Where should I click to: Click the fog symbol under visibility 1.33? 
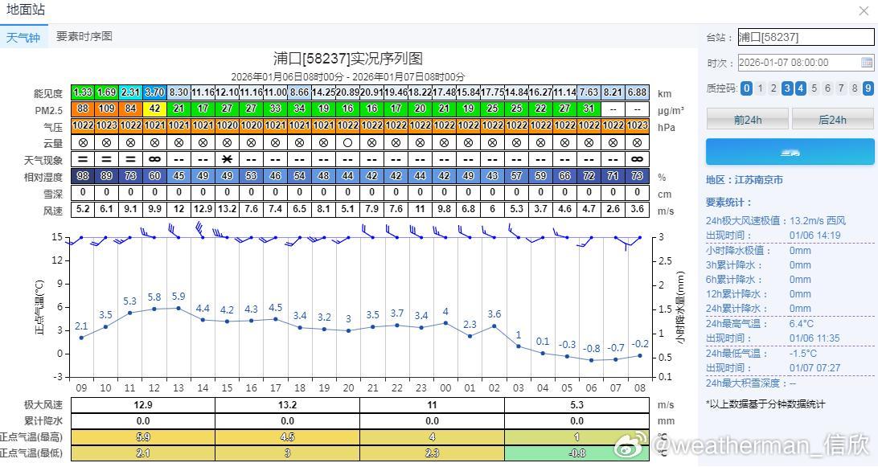coord(83,160)
